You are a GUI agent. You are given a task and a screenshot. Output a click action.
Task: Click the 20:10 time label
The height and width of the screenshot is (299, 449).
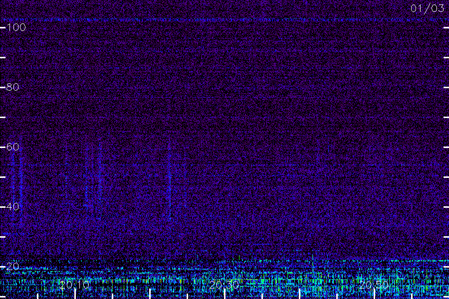coord(74,285)
